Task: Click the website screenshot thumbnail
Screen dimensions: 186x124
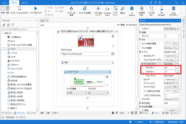Action: (x=86, y=41)
